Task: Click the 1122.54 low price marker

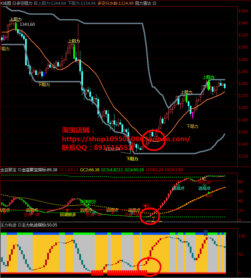Action: click(112, 149)
